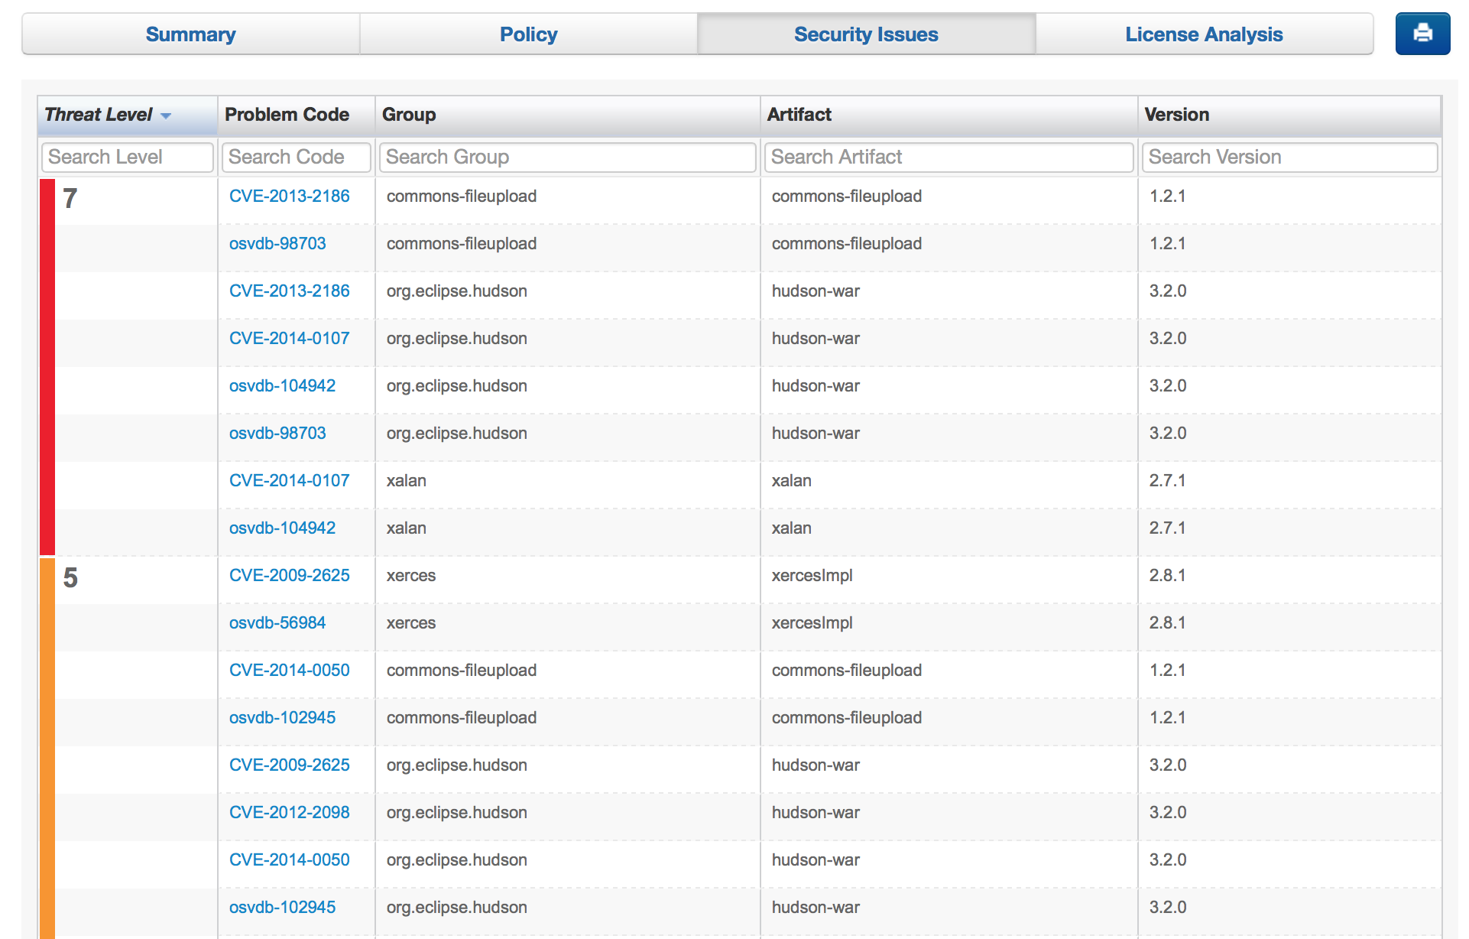This screenshot has height=939, width=1469.
Task: Focus the Search Artifact filter field
Action: [x=948, y=157]
